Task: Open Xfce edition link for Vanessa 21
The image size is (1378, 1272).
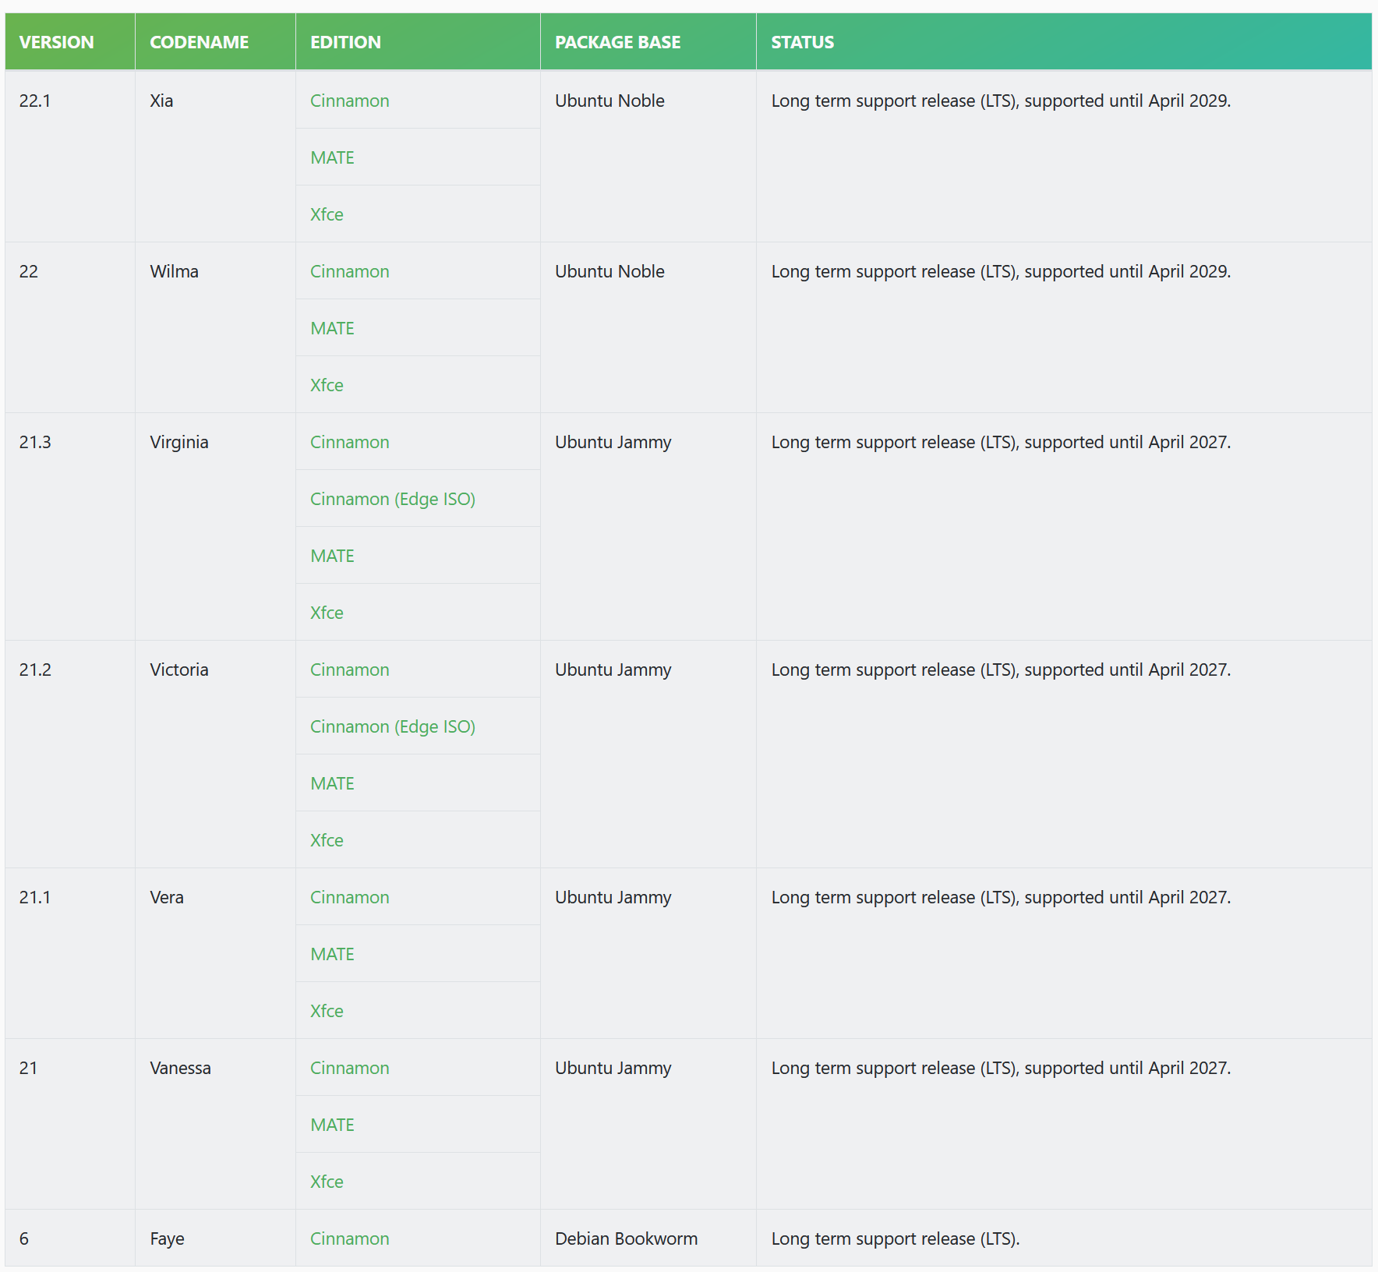Action: pos(327,1182)
